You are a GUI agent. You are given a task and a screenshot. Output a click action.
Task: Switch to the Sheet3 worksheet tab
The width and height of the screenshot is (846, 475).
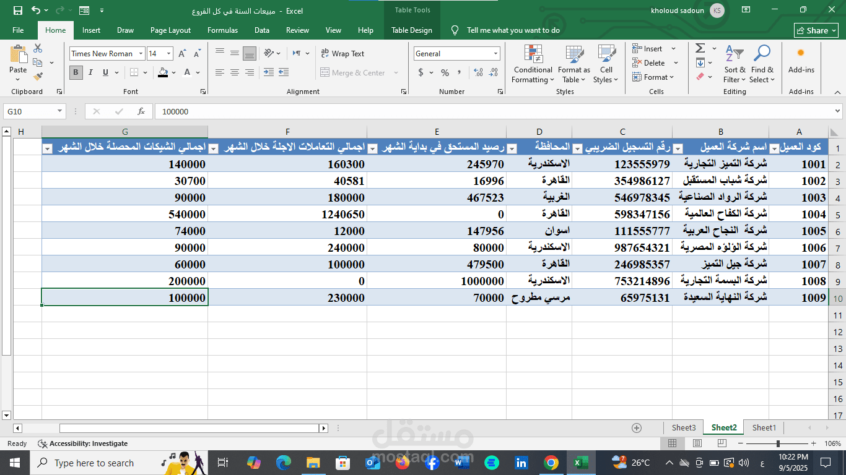tap(684, 427)
